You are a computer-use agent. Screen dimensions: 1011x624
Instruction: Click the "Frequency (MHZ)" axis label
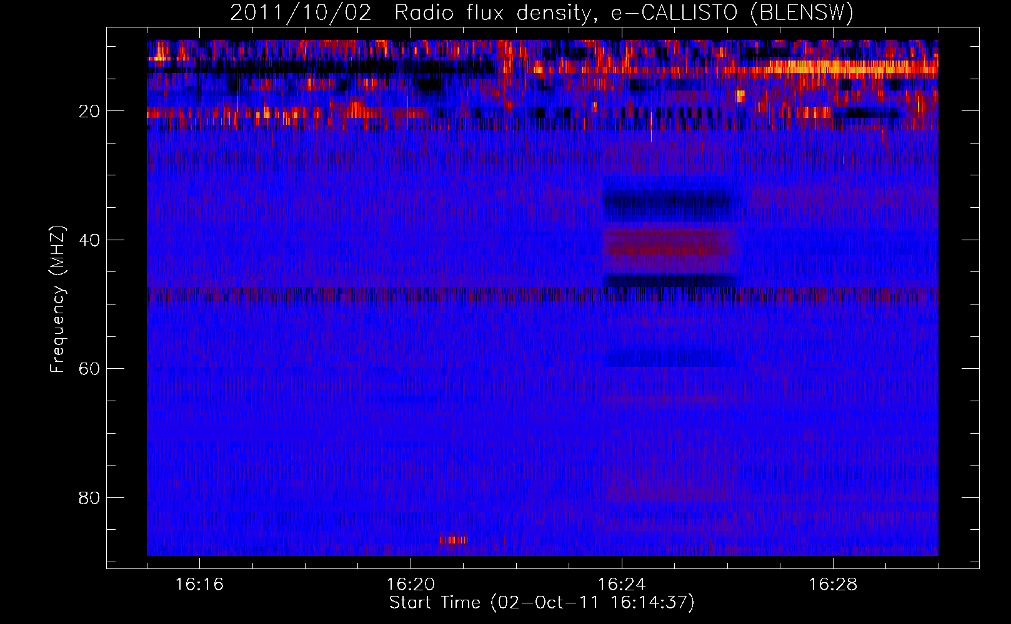point(57,300)
